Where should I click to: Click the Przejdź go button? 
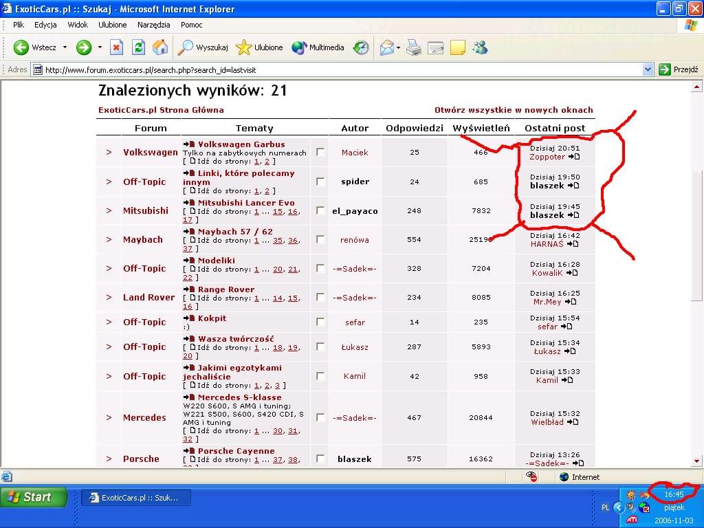679,69
